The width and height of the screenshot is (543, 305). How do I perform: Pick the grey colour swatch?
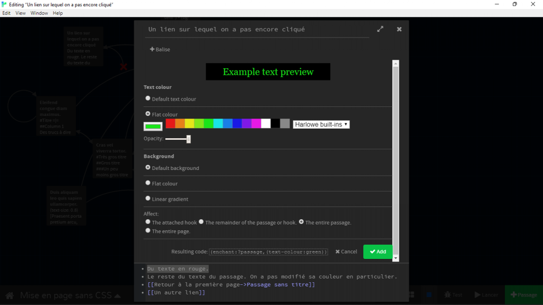pos(285,123)
